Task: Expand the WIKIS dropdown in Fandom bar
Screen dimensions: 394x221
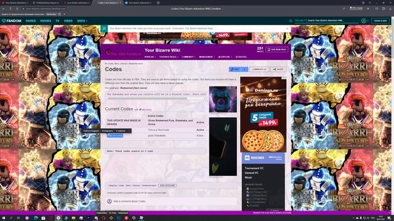Action: point(82,21)
